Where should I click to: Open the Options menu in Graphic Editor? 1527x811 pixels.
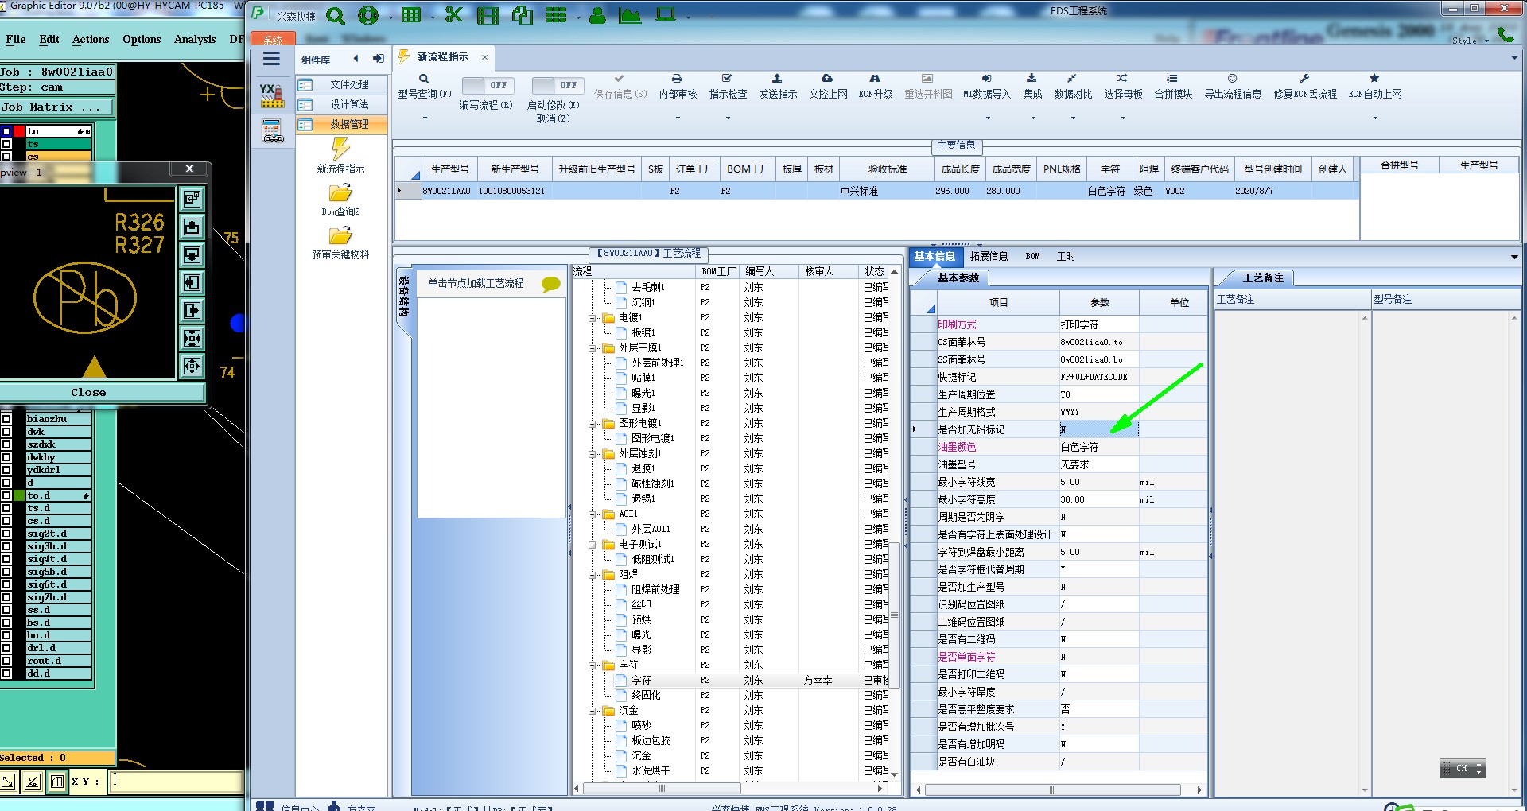[x=142, y=39]
